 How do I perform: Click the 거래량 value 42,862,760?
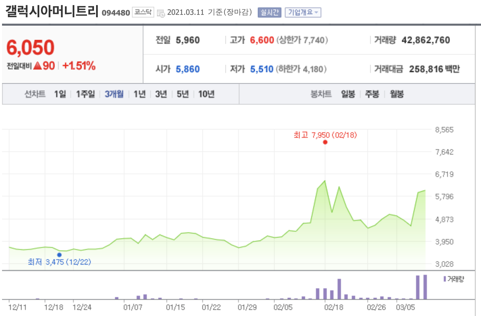(x=426, y=40)
